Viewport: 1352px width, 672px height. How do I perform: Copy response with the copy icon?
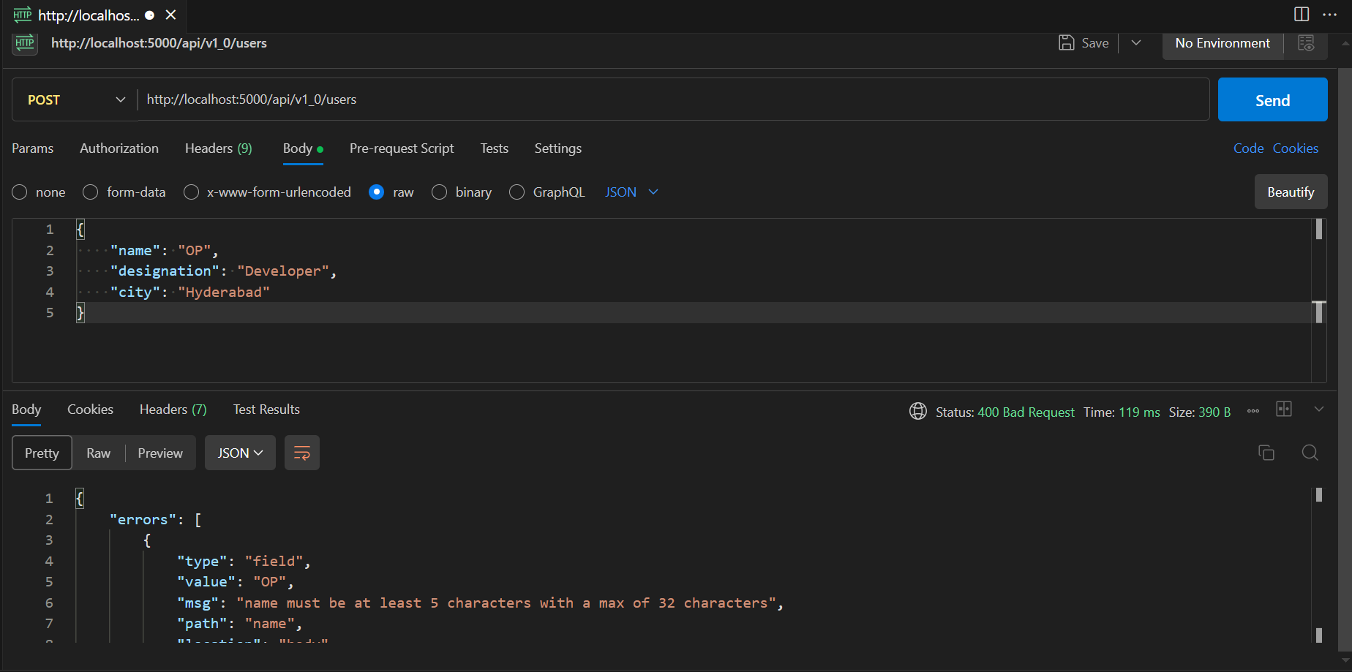tap(1266, 453)
